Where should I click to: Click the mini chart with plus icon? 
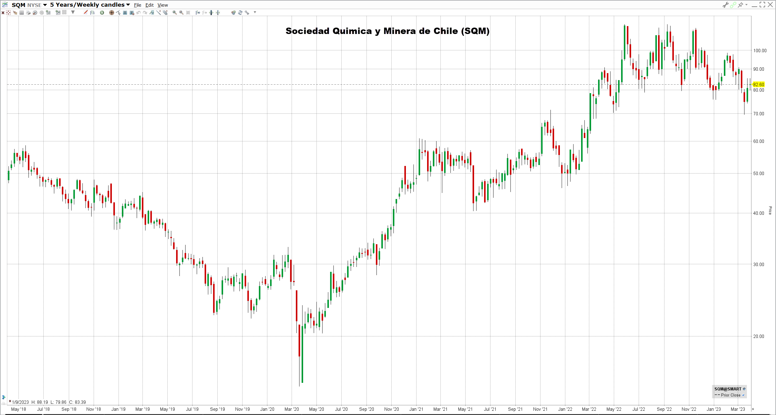click(x=48, y=12)
